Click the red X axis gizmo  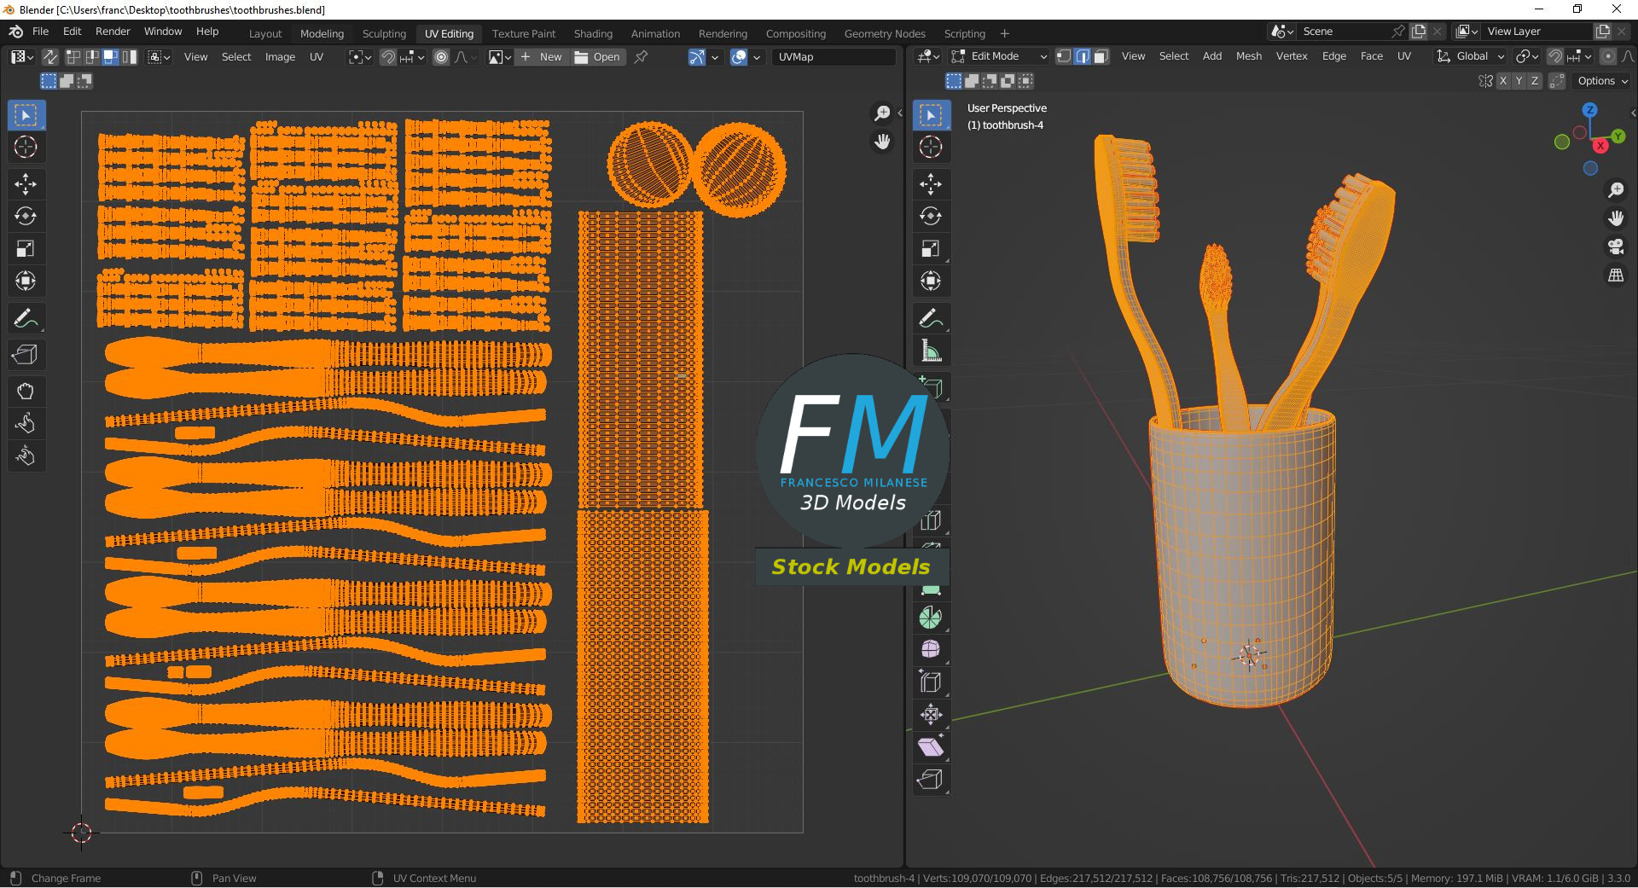click(1600, 146)
